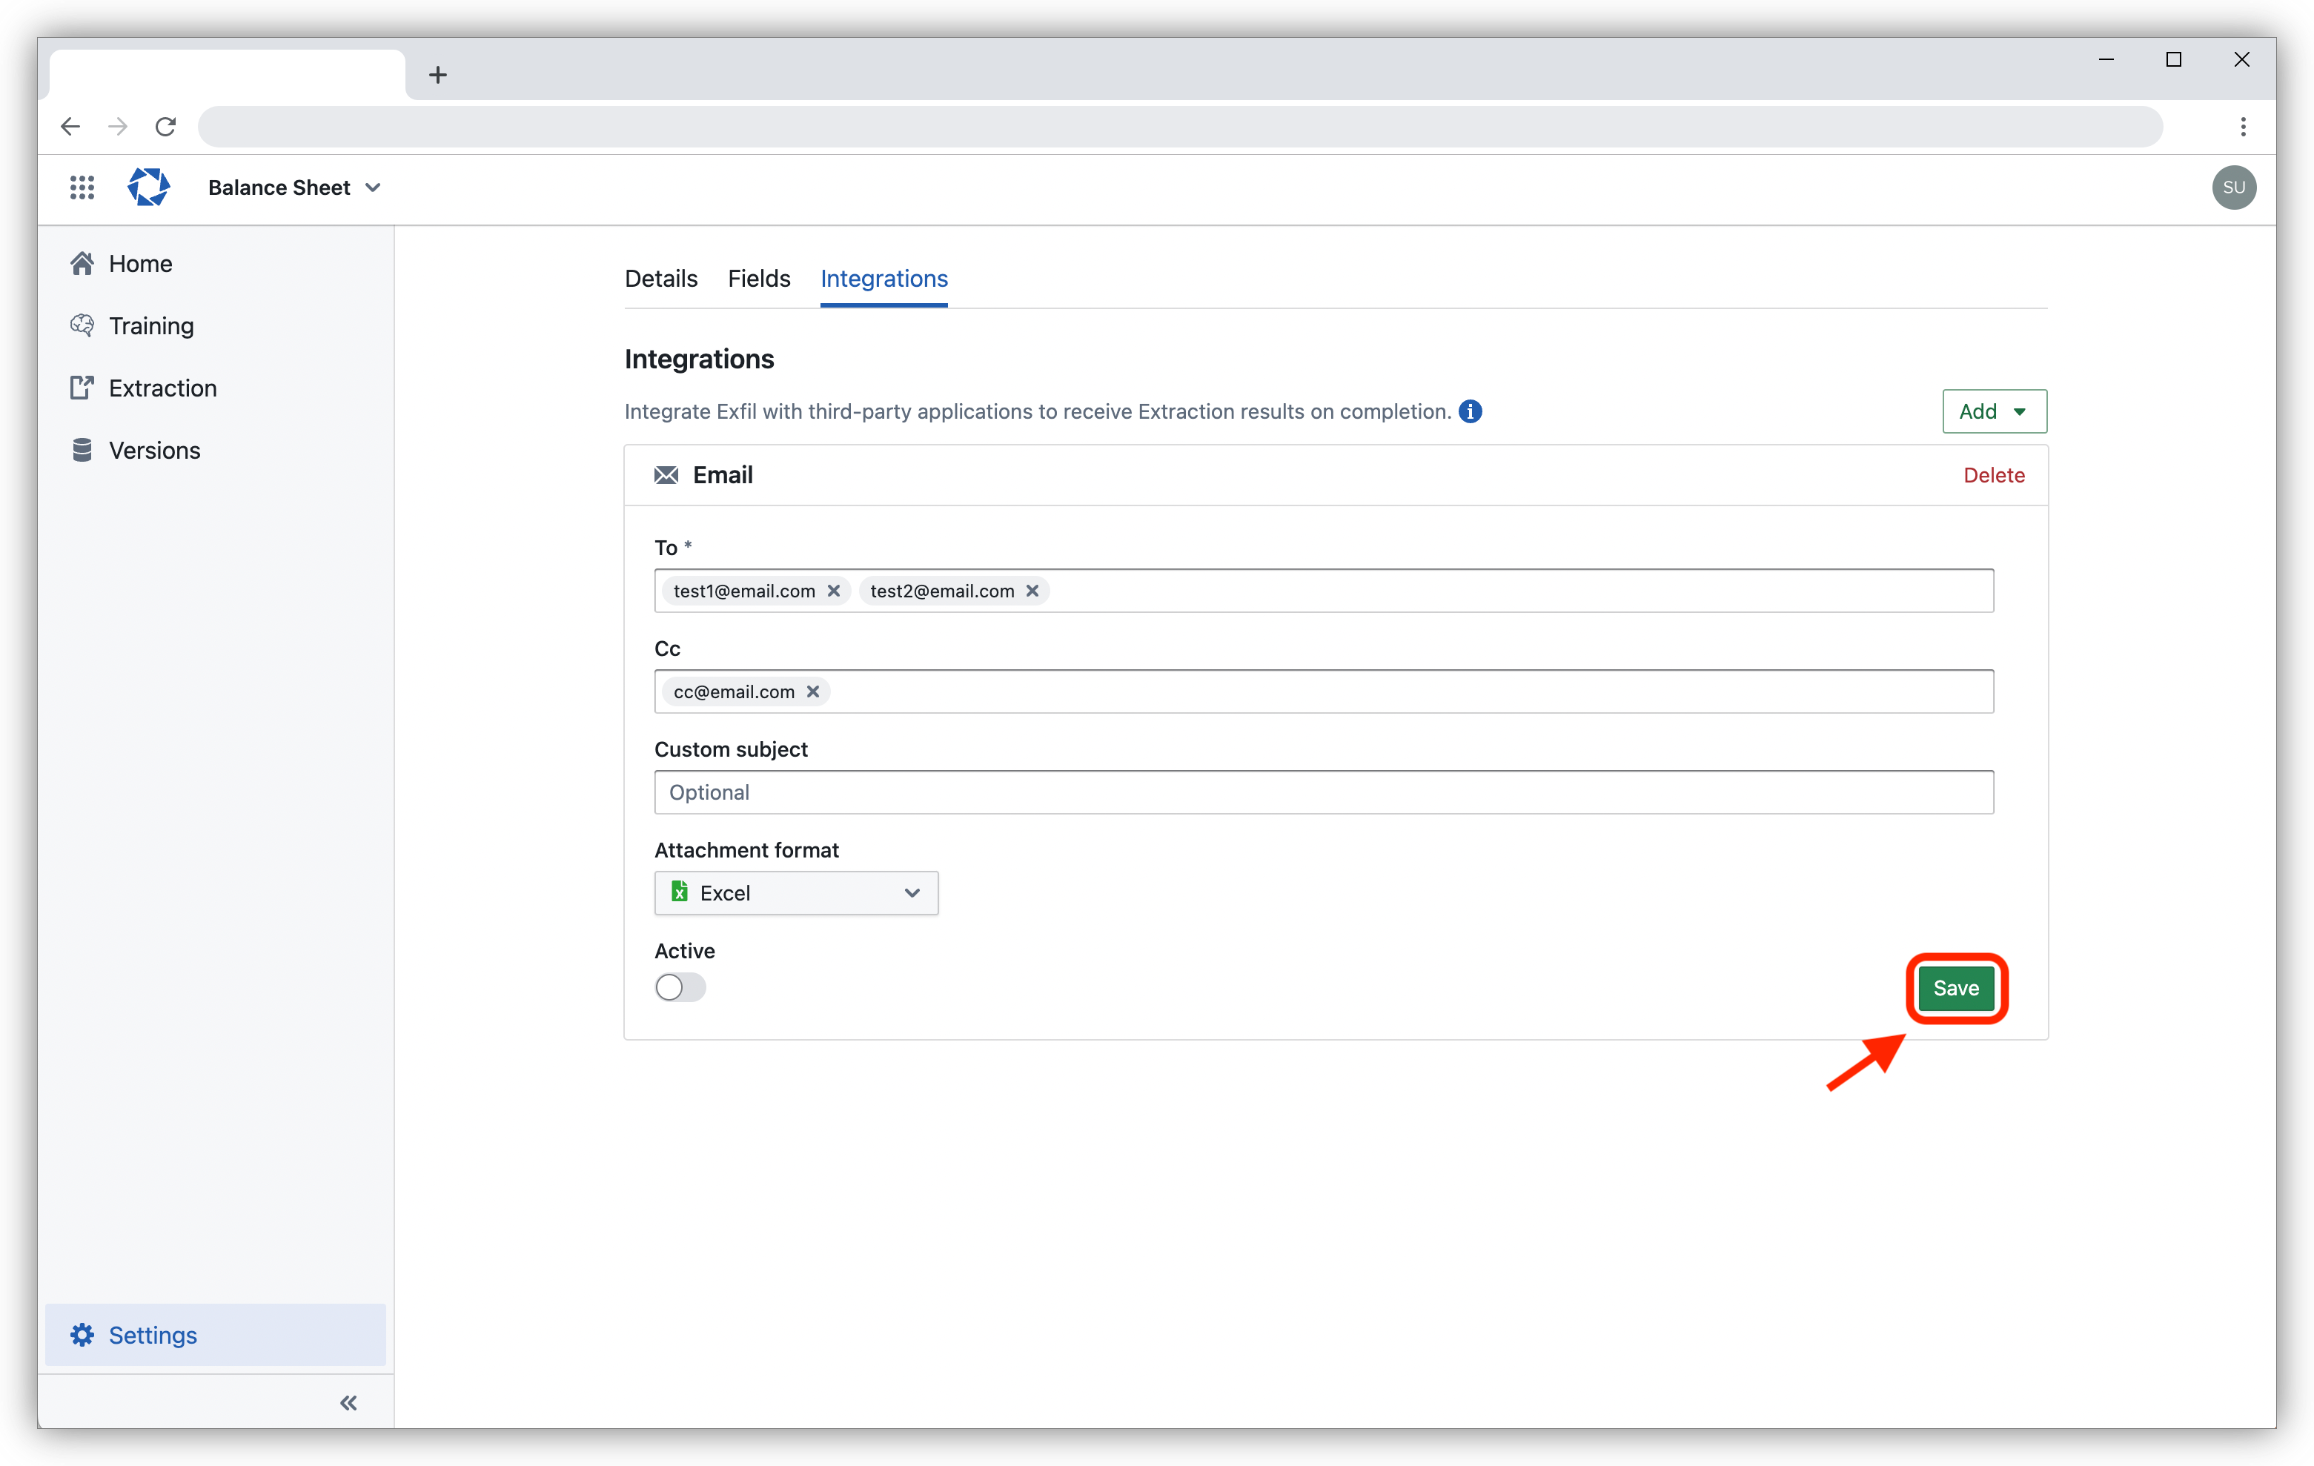The height and width of the screenshot is (1466, 2314).
Task: Maximize the browser window
Action: (2172, 59)
